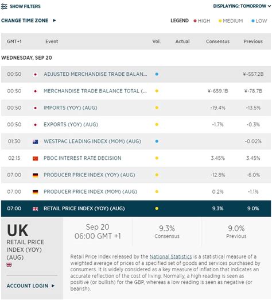Image resolution: width=272 pixels, height=300 pixels.
Task: Expand the Exports (YoY) (Aug) event row
Action: click(x=136, y=125)
